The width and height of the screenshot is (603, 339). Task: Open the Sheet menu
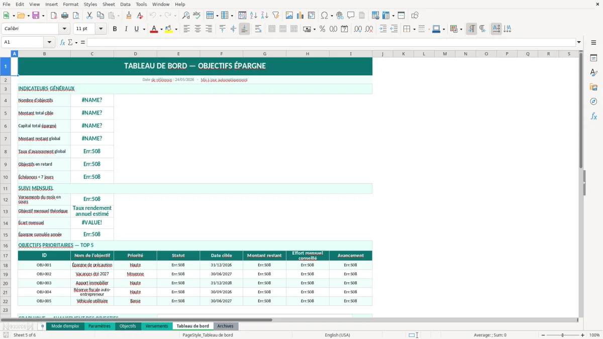coord(109,4)
